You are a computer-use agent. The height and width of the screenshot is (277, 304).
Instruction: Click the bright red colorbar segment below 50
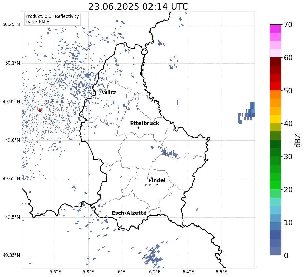[275, 86]
